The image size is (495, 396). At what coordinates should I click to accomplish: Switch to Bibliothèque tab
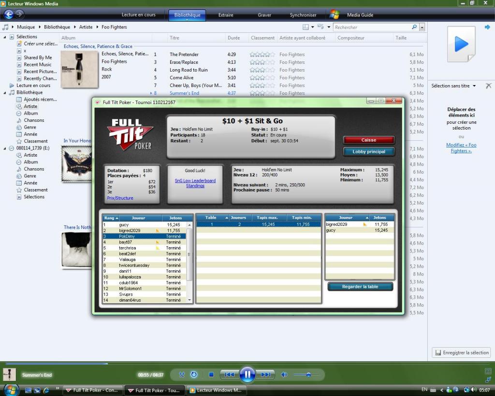pyautogui.click(x=187, y=15)
